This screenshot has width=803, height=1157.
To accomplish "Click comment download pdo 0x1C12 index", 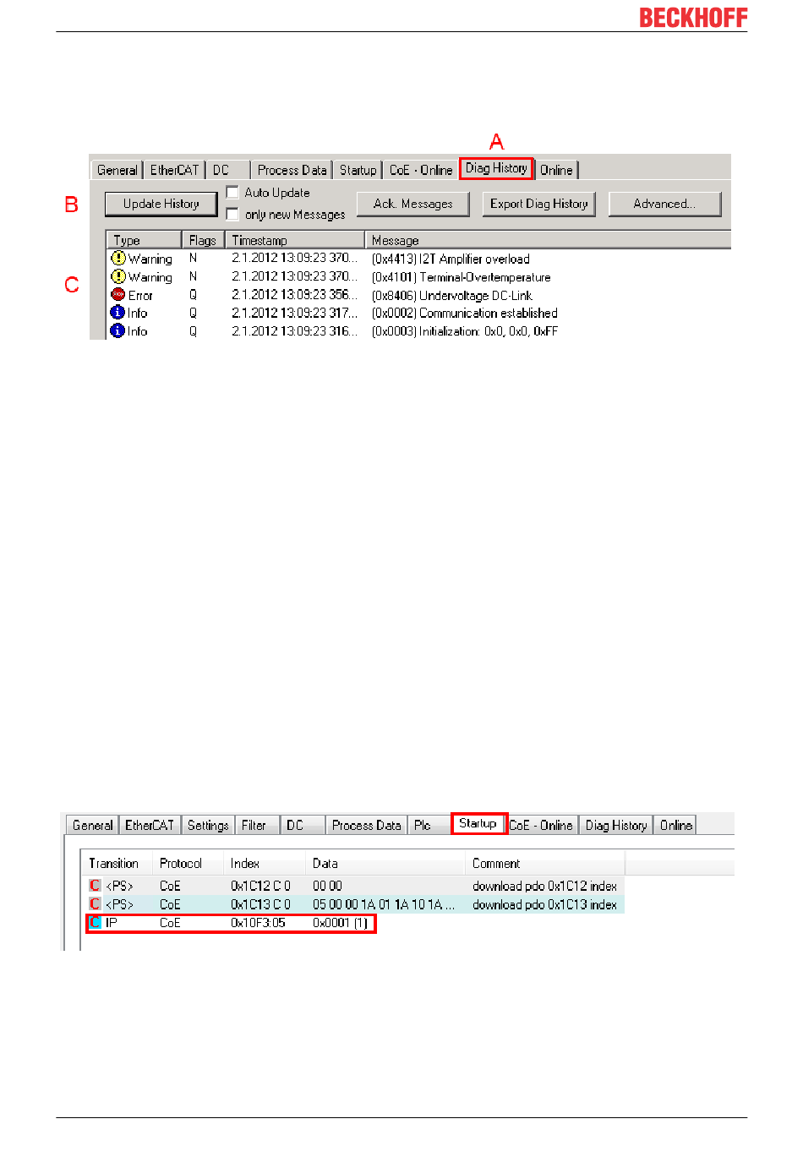I will point(544,886).
